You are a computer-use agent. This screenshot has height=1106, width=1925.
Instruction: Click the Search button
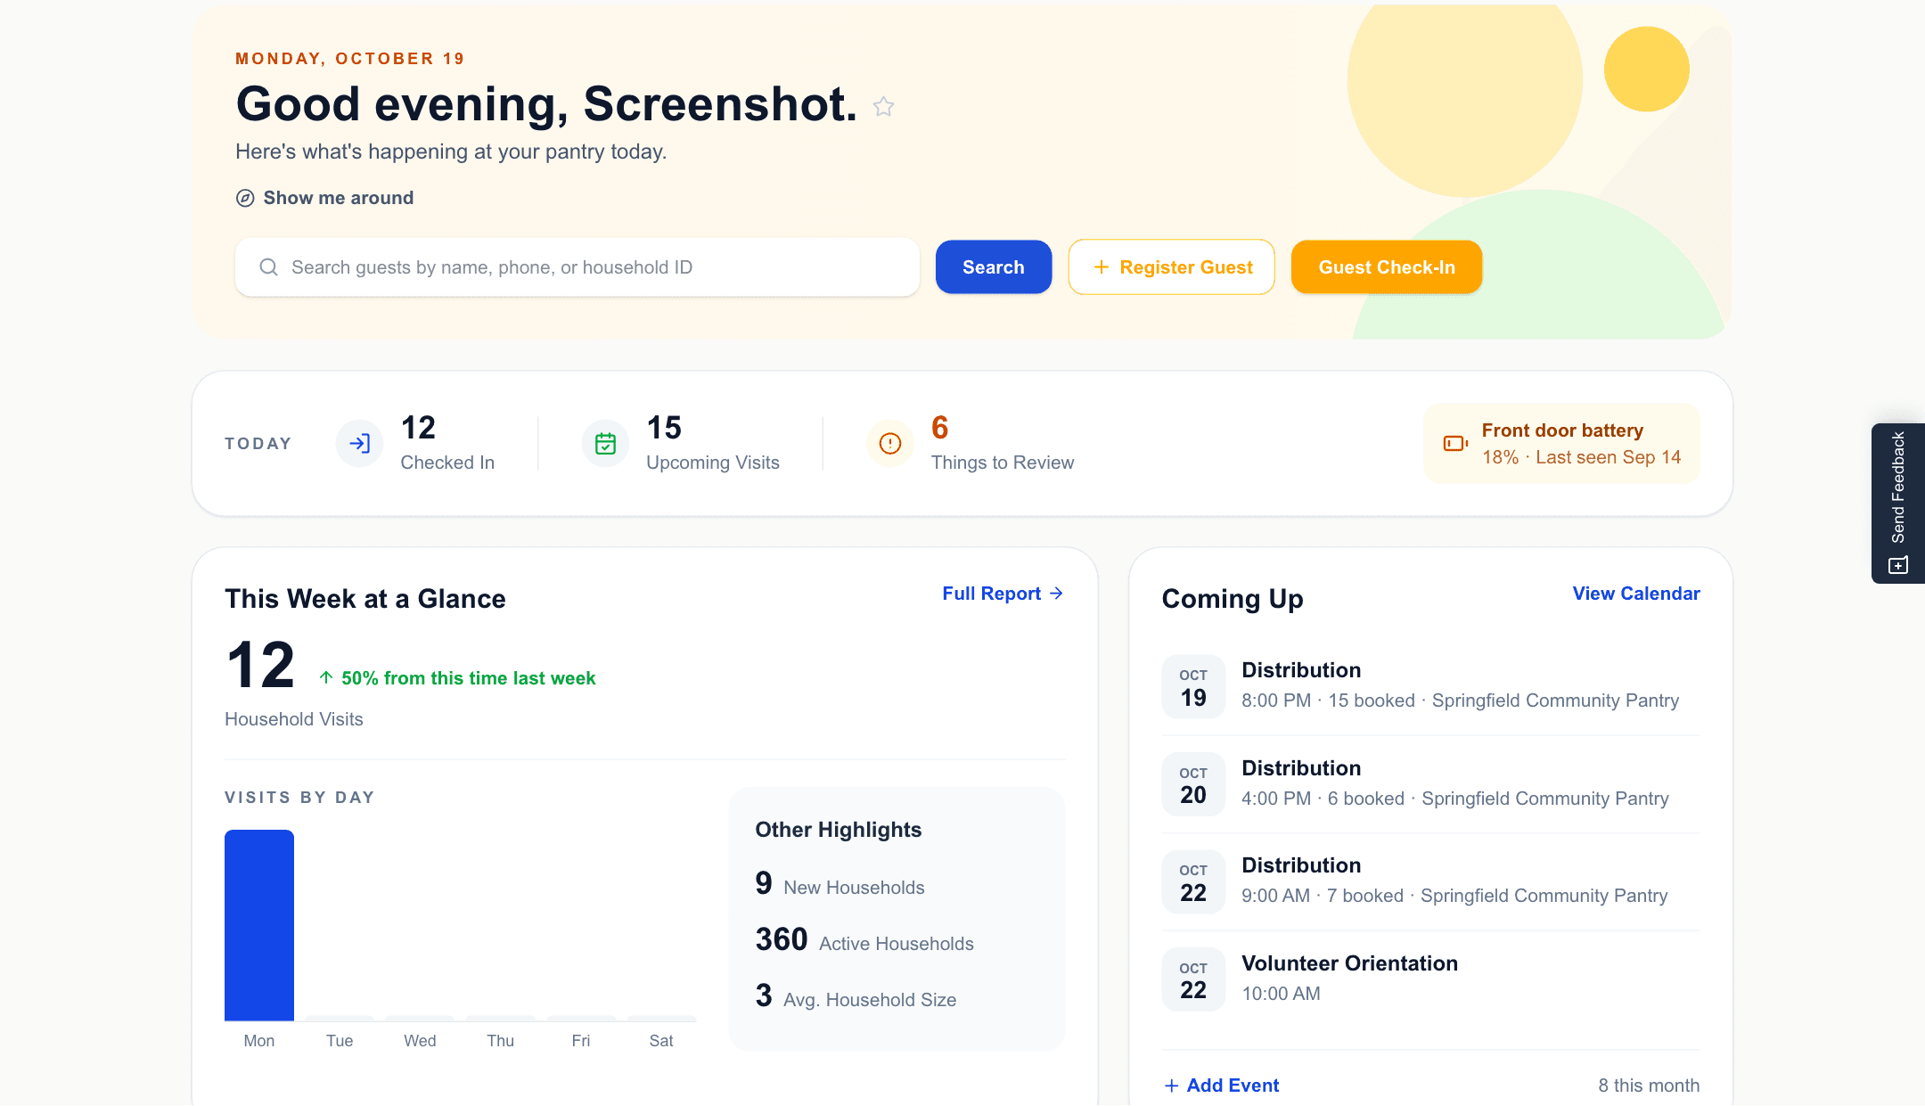point(994,267)
